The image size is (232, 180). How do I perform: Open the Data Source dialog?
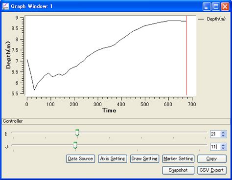pyautogui.click(x=80, y=159)
